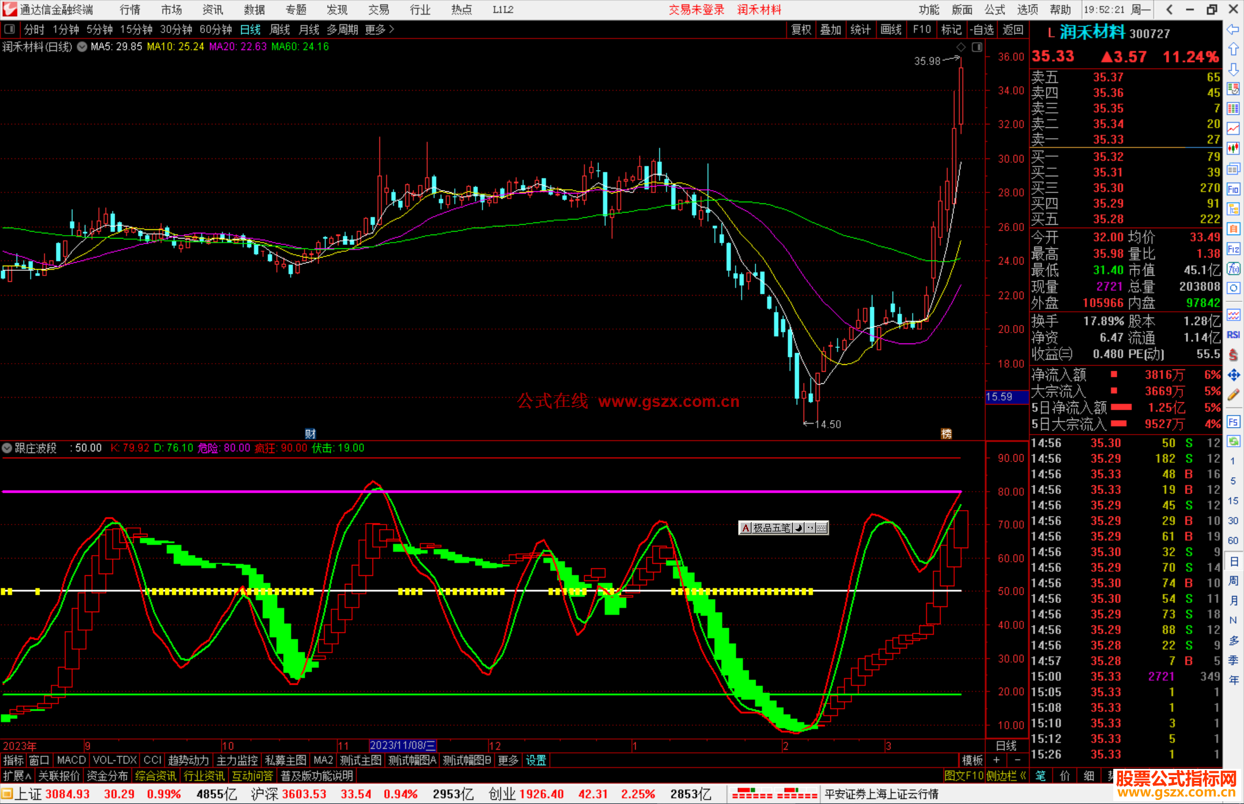This screenshot has height=804, width=1244.
Task: Click the 复权 button
Action: pos(801,29)
